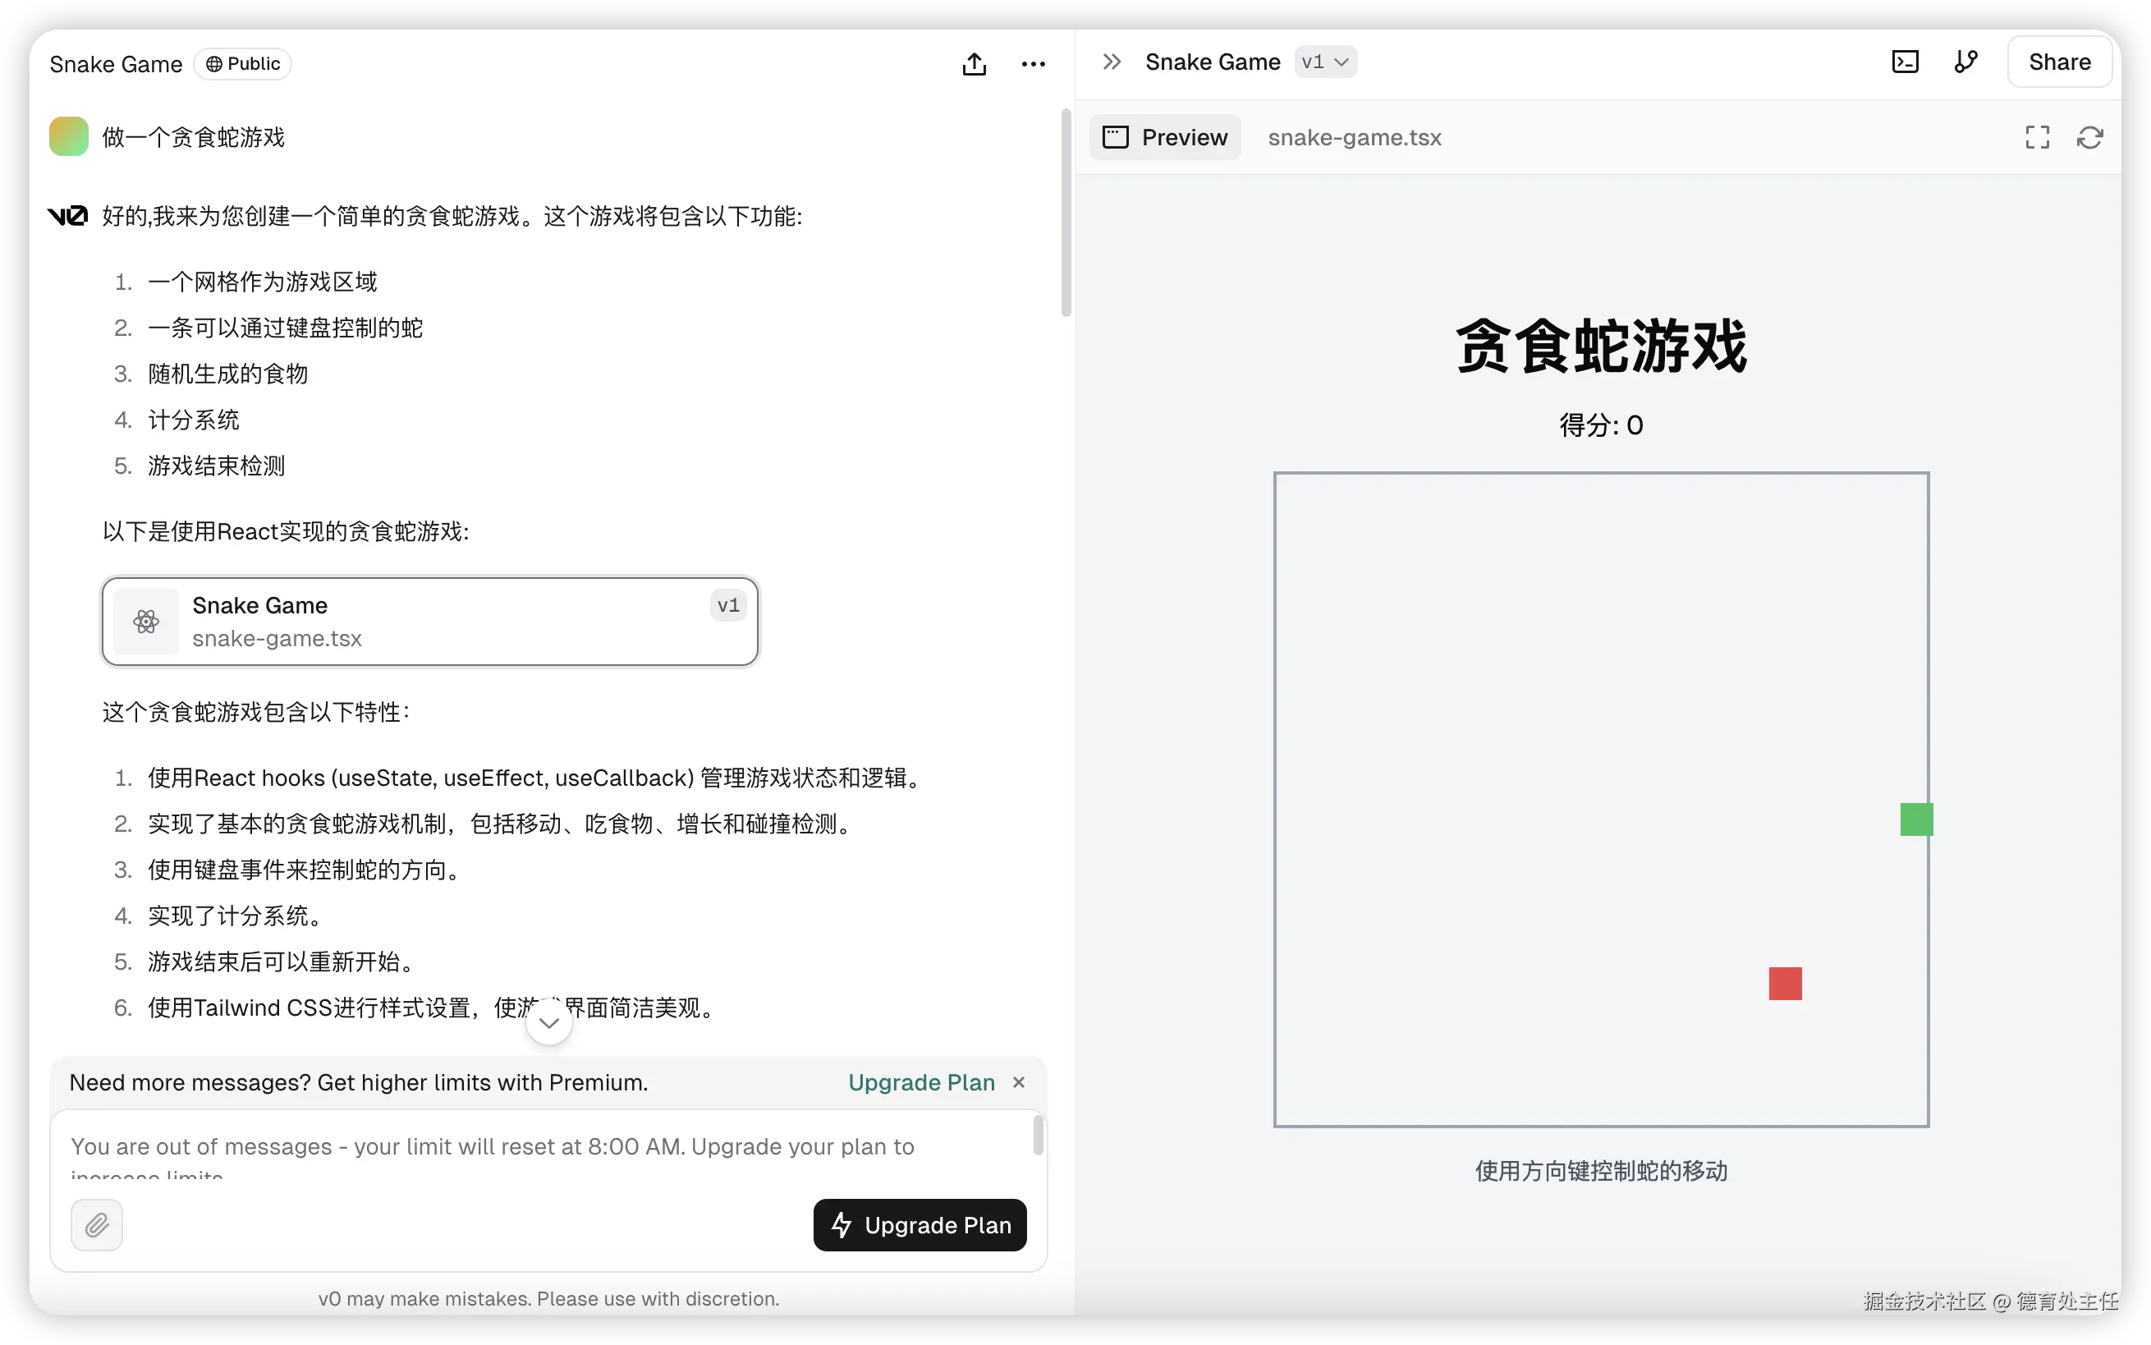This screenshot has height=1345, width=2151.
Task: Click the fork branch icon
Action: pos(1965,62)
